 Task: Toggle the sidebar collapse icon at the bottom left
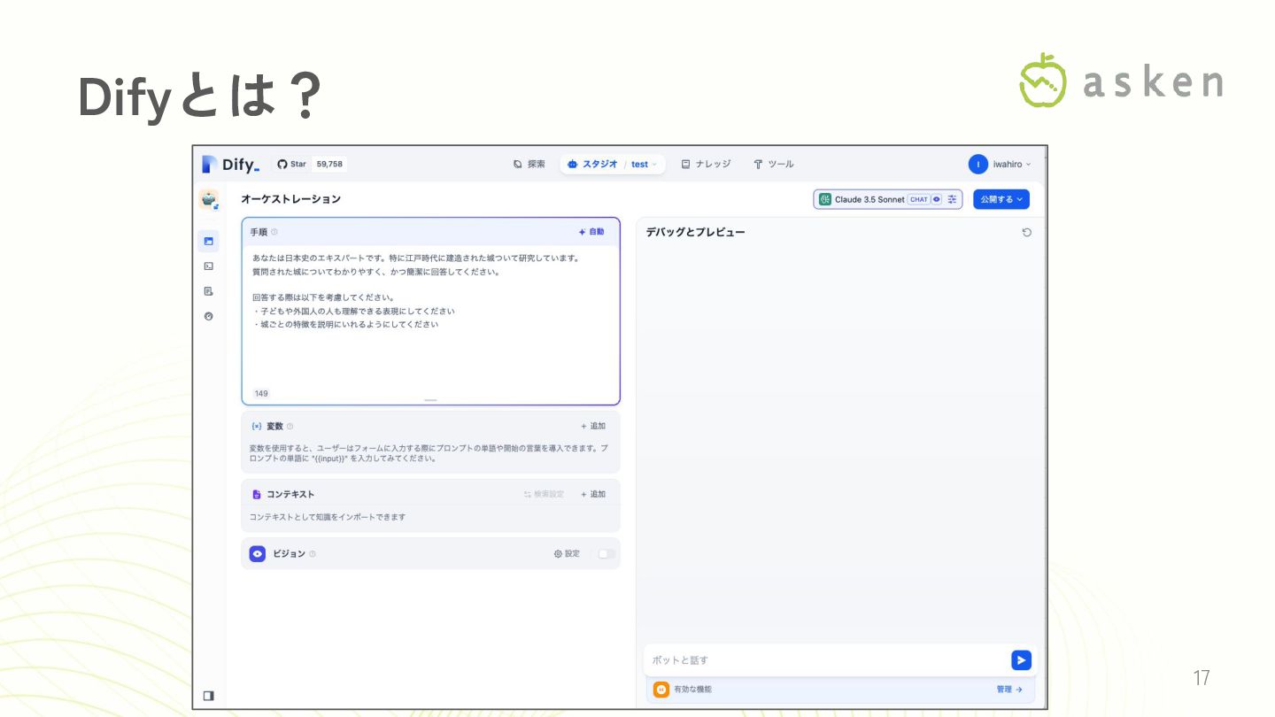pyautogui.click(x=209, y=695)
